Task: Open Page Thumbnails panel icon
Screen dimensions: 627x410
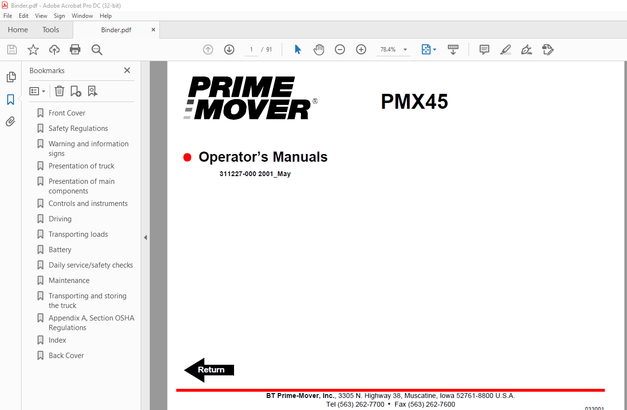Action: pos(11,77)
